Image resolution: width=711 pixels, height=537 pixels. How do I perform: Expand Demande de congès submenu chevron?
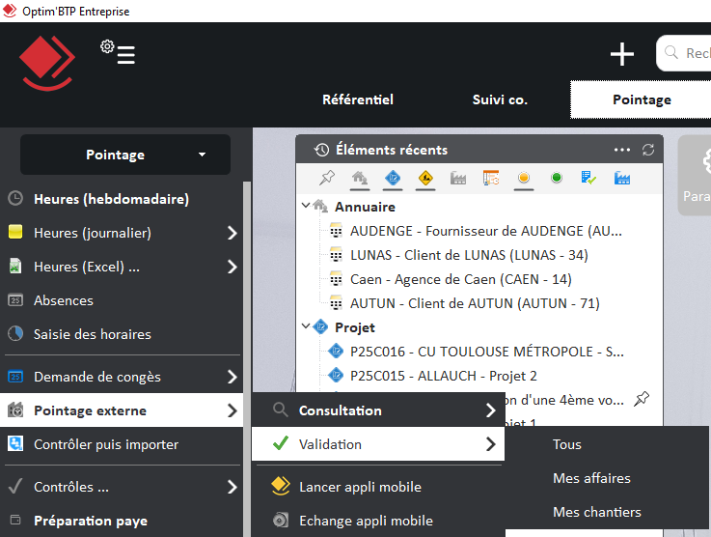232,377
